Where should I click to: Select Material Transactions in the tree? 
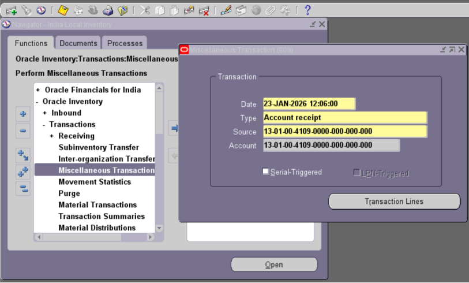pos(97,205)
